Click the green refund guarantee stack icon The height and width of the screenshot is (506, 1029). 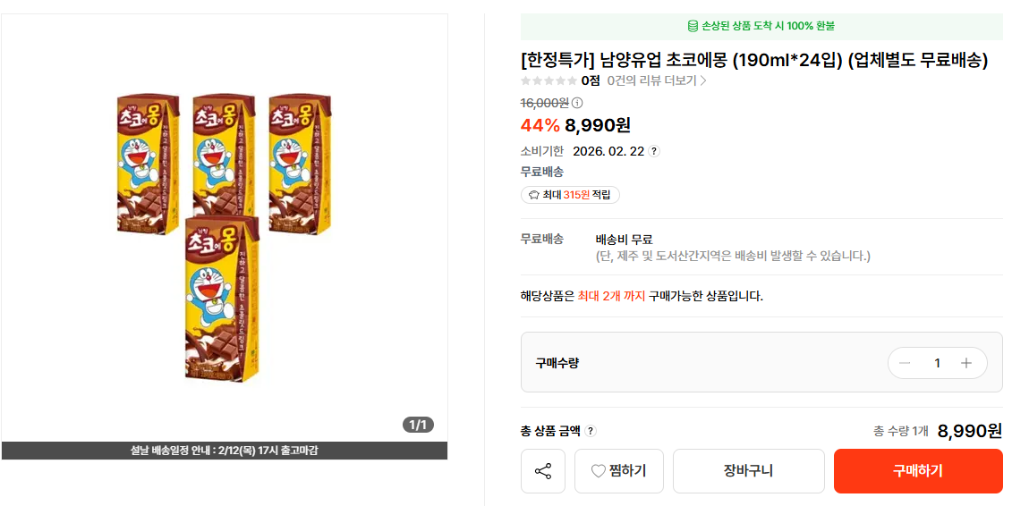click(693, 26)
